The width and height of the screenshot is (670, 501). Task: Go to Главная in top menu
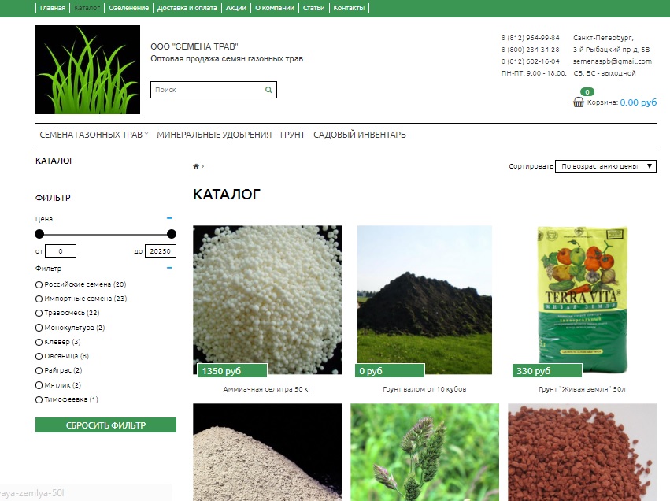point(53,8)
